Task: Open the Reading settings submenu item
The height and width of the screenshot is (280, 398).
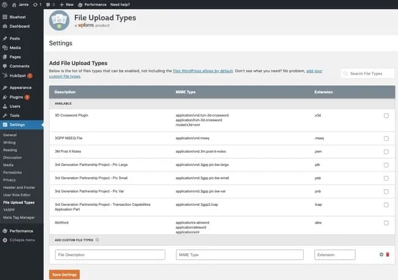Action: click(x=10, y=150)
